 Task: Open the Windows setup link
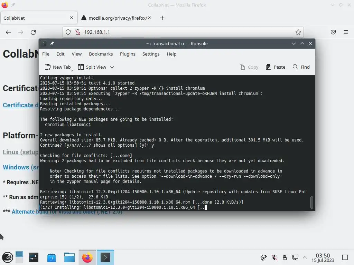(x=21, y=167)
